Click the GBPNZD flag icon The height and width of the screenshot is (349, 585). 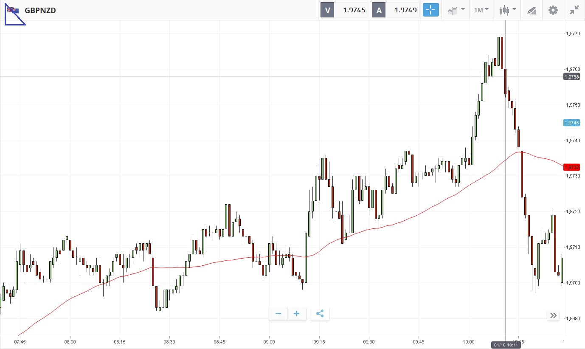13,10
